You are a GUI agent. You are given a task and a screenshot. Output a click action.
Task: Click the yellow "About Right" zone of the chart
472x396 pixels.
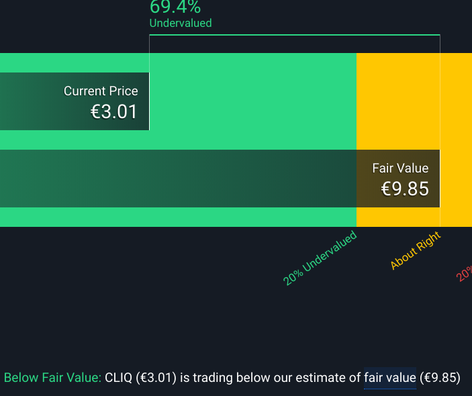397,101
